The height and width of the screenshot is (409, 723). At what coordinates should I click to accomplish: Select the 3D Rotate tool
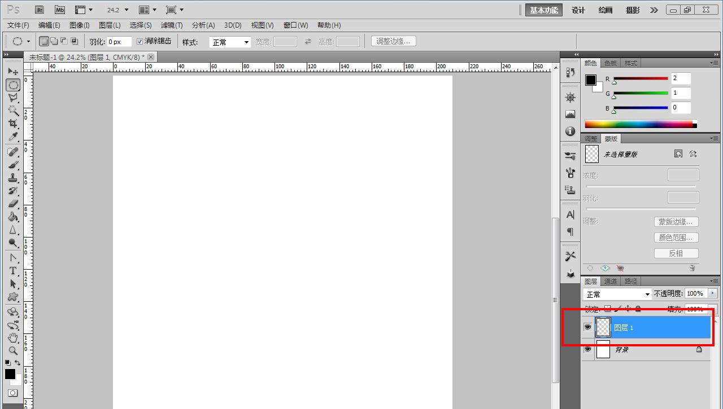click(x=13, y=311)
